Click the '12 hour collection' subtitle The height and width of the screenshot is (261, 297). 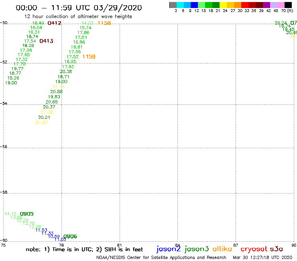pos(78,16)
